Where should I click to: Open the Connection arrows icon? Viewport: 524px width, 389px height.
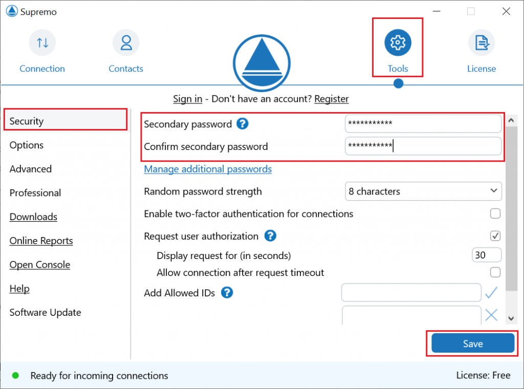tap(42, 43)
